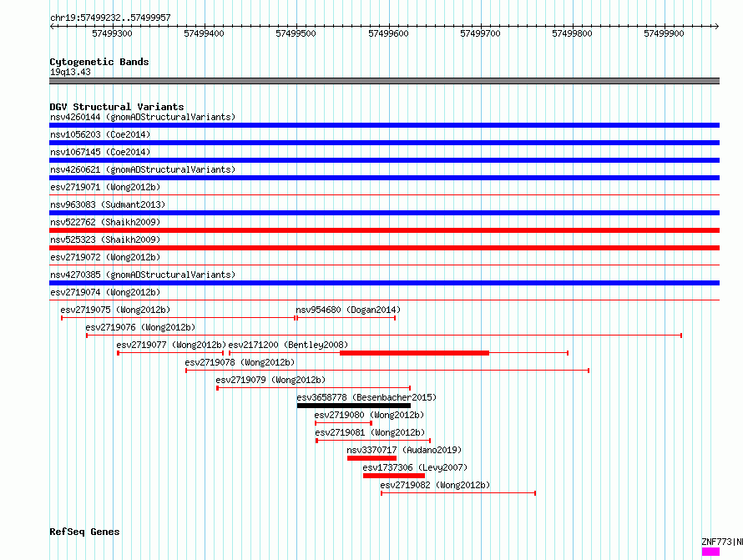Click ruler position 57499300
Image resolution: width=743 pixels, height=560 pixels.
[112, 33]
